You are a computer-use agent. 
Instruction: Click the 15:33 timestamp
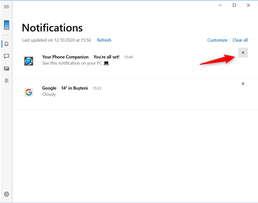point(97,88)
